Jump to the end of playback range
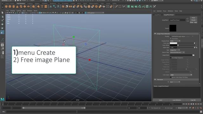 [201, 104]
